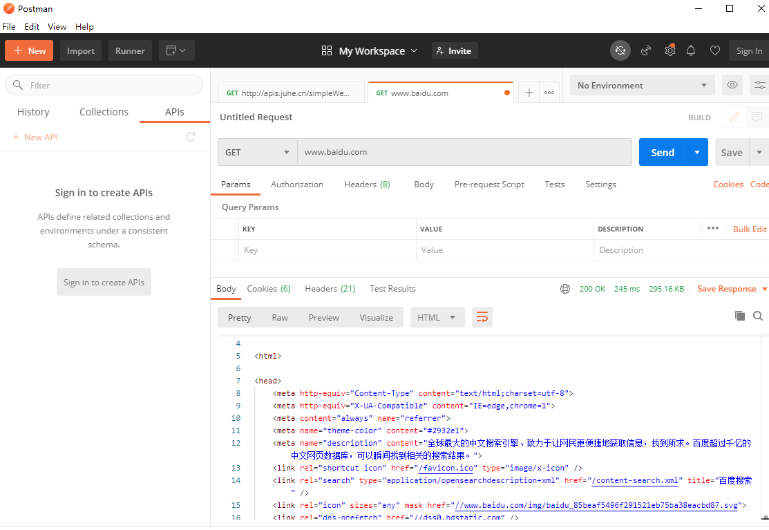769x530 pixels.
Task: Click the network globe icon in response
Action: (x=565, y=289)
